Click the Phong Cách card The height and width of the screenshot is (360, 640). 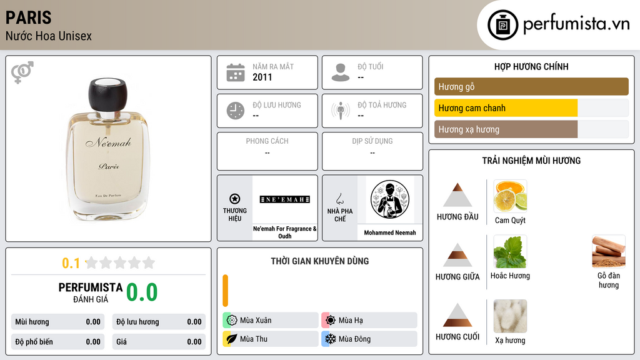(x=267, y=151)
